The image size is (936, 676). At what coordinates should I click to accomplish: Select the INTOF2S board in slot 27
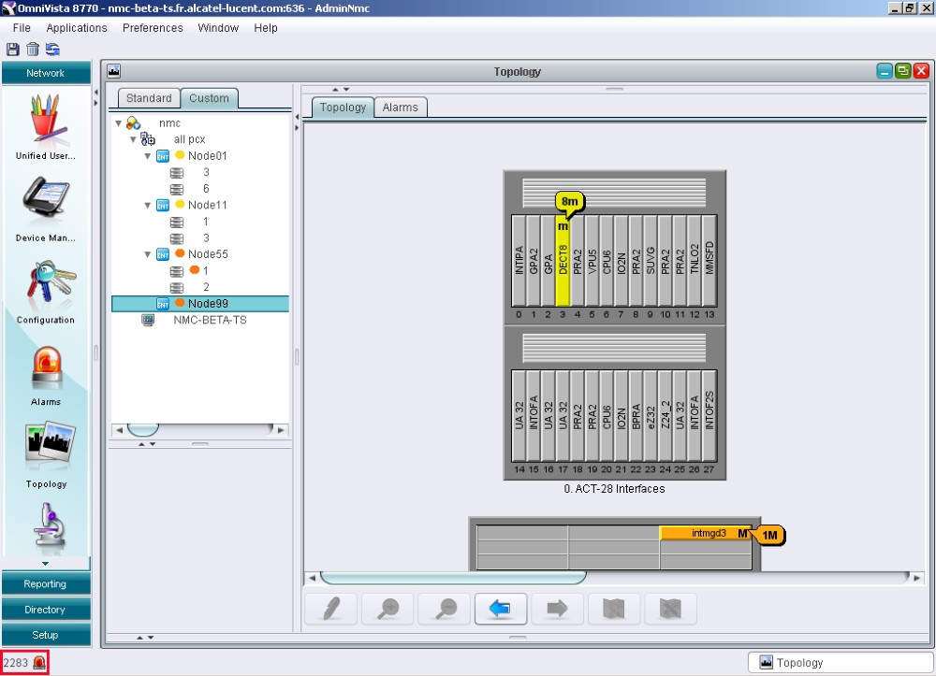(x=709, y=415)
